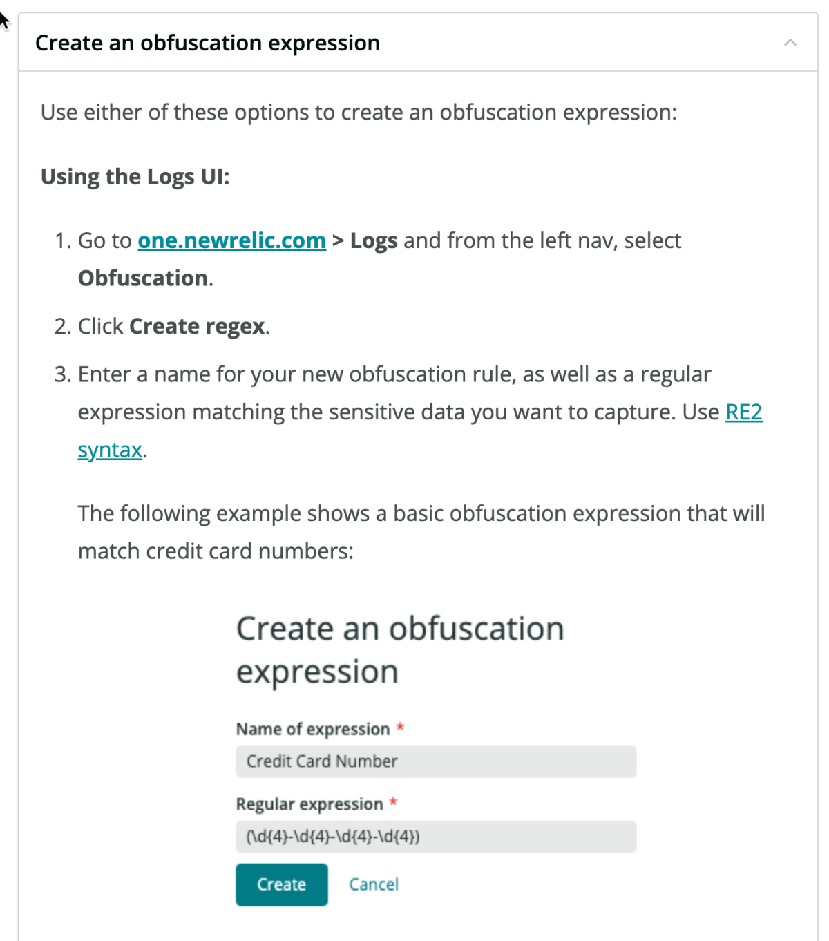This screenshot has height=941, width=829.
Task: Click the underlined word "syntax"
Action: [x=110, y=450]
